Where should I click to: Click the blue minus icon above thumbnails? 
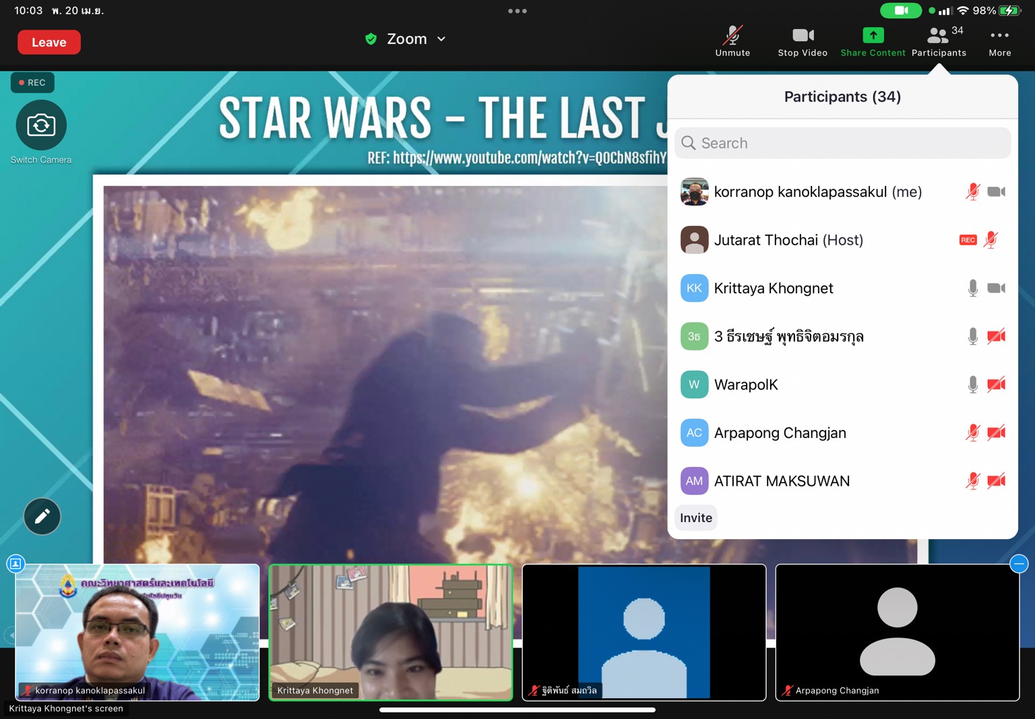point(1019,563)
